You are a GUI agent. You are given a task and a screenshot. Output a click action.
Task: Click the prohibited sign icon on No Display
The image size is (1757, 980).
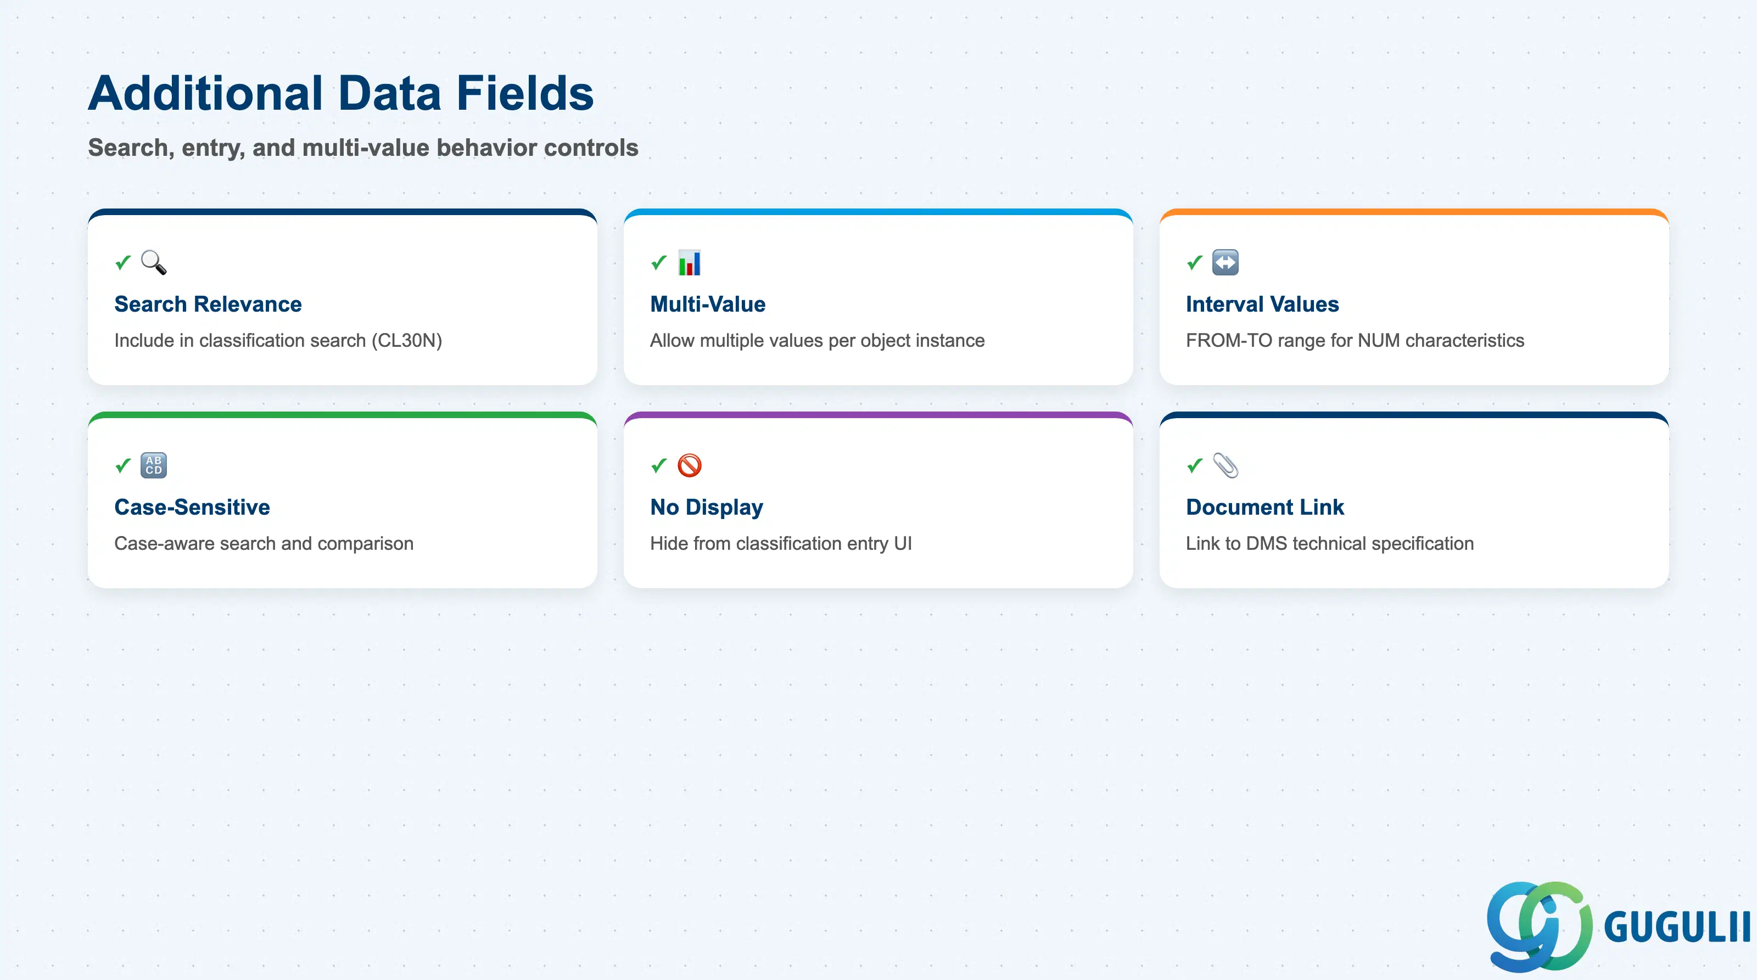coord(690,465)
